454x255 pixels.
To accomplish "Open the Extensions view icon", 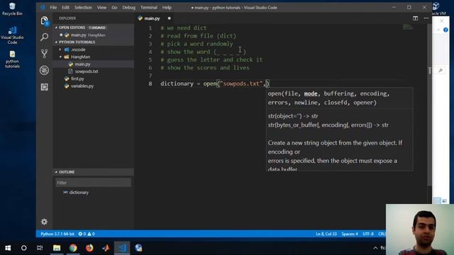I will pyautogui.click(x=44, y=87).
